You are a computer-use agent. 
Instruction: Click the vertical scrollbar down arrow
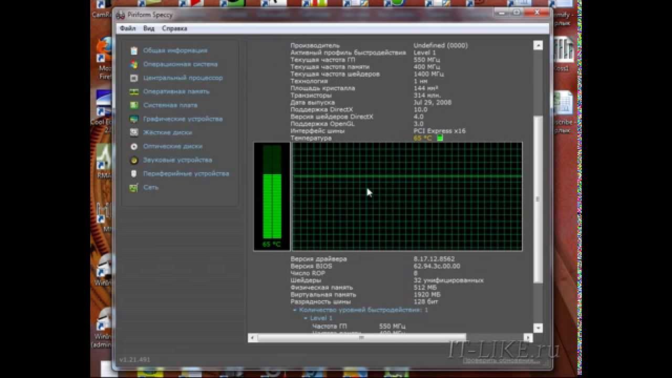pos(538,328)
